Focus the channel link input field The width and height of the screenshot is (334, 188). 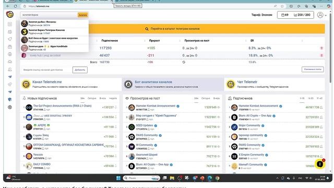(46, 70)
